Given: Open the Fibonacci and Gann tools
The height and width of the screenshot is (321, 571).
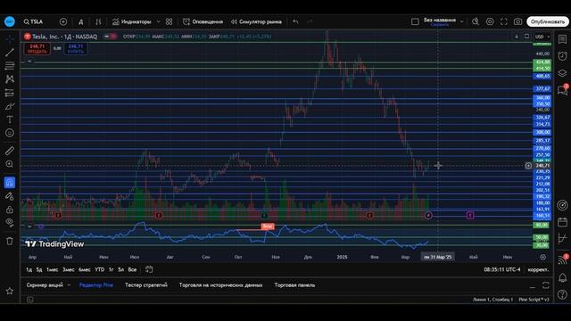Looking at the screenshot, I should pos(10,65).
